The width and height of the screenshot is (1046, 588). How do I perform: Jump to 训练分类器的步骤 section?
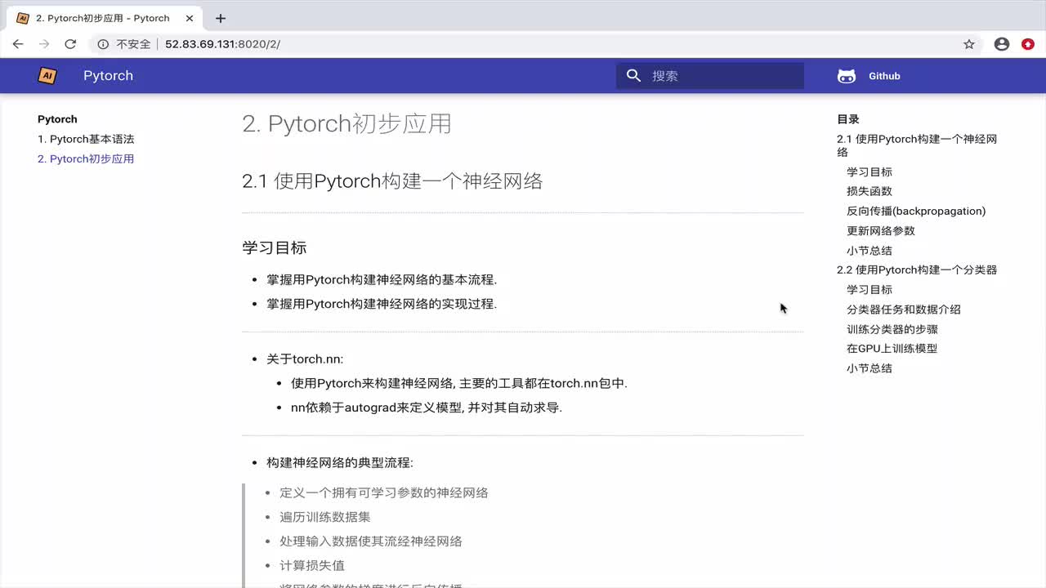pyautogui.click(x=892, y=329)
